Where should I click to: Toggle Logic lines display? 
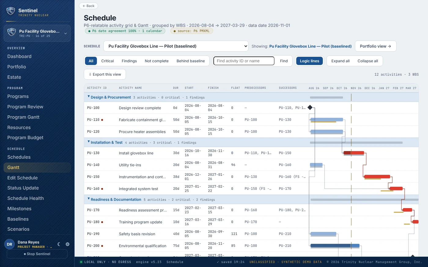[309, 61]
